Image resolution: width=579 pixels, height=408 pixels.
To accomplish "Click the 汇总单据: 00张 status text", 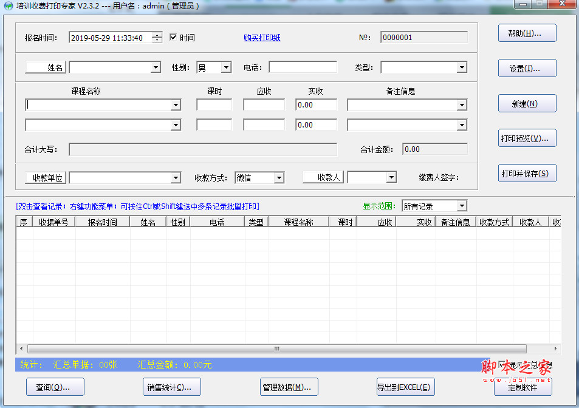I will click(x=85, y=365).
